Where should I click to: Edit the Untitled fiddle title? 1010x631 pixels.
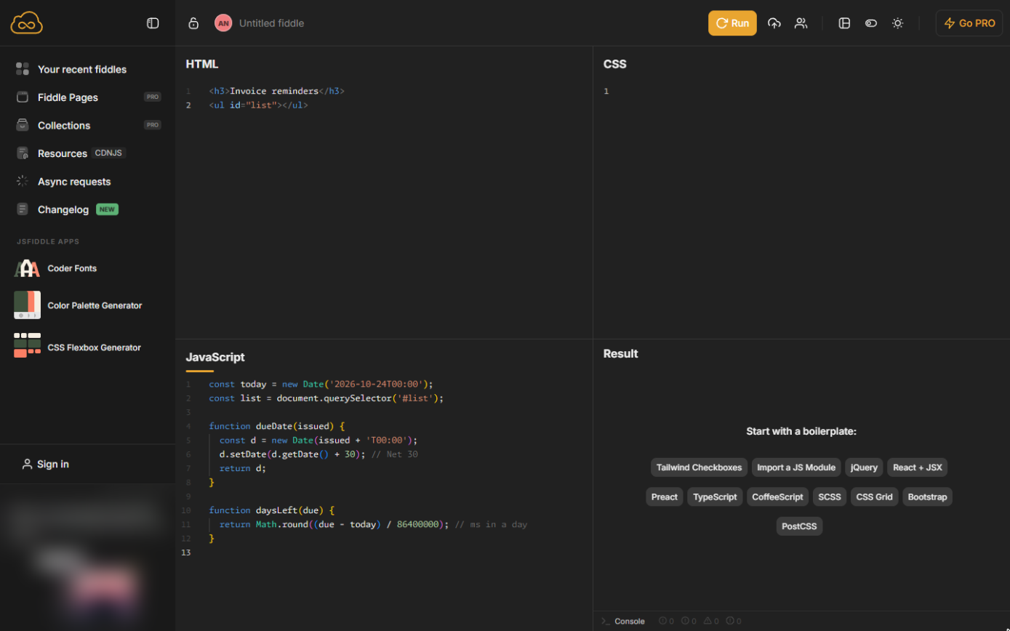click(272, 23)
